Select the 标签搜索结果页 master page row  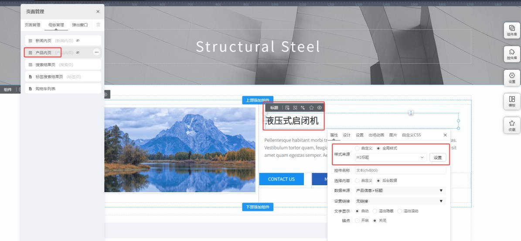63,77
